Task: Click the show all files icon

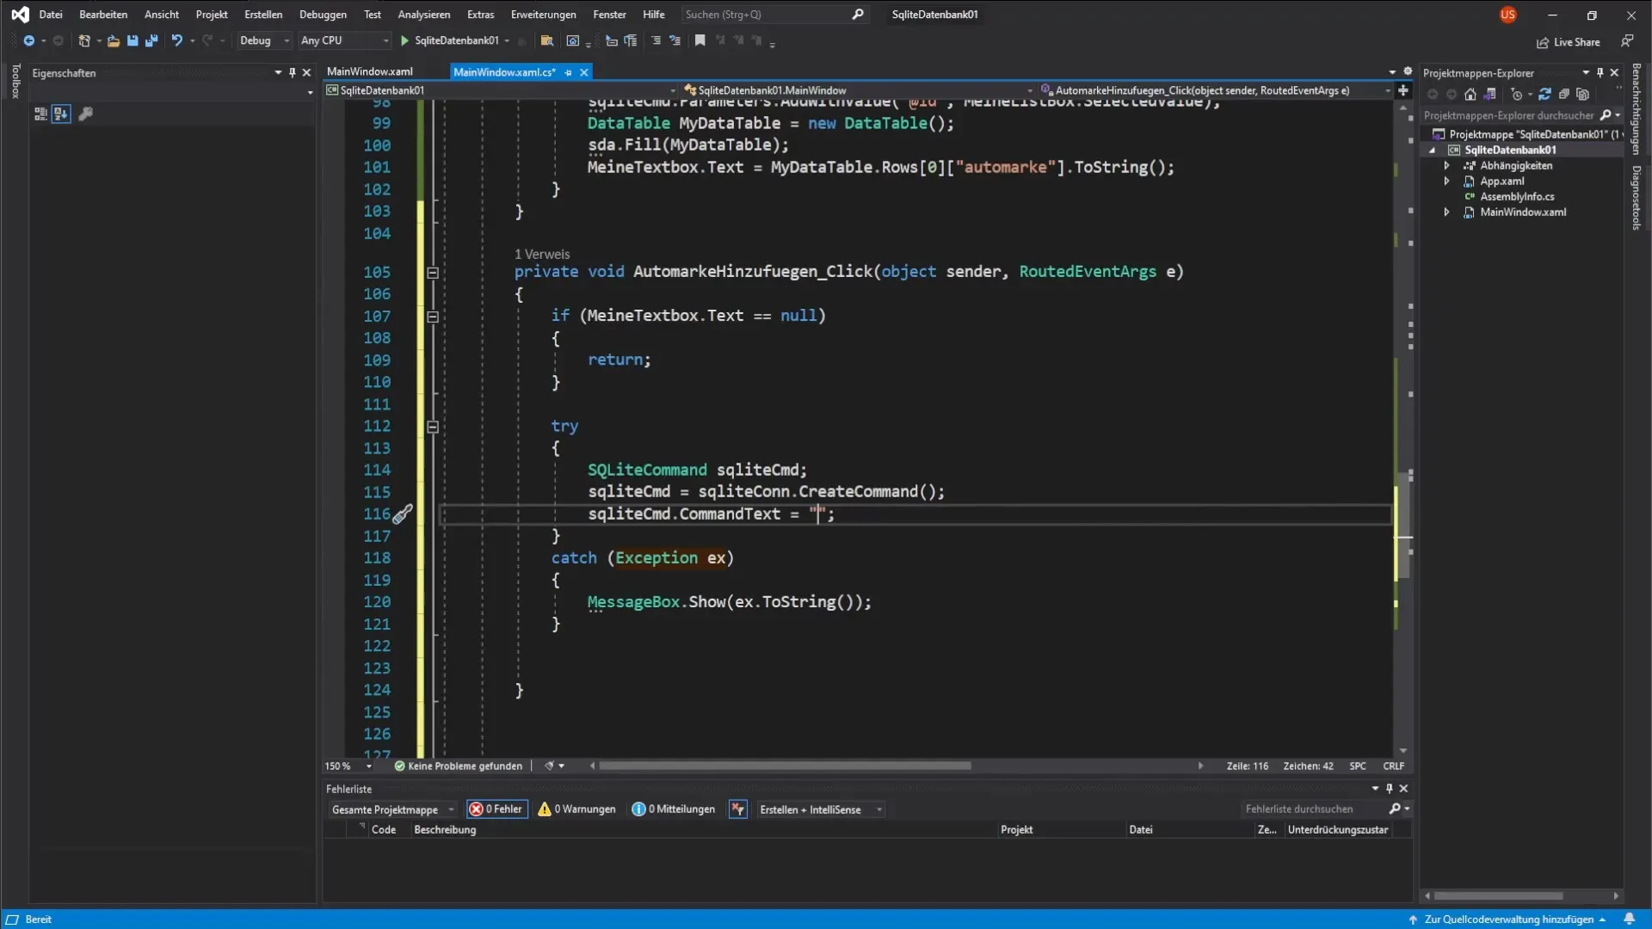Action: click(x=1583, y=95)
